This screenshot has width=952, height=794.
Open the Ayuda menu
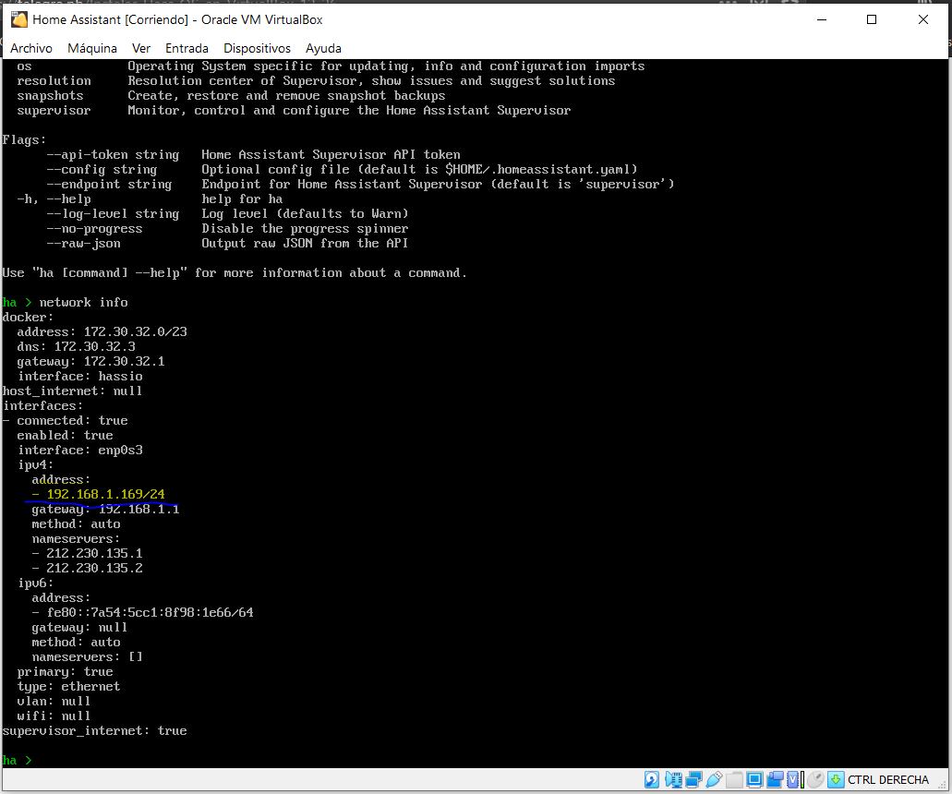tap(323, 48)
